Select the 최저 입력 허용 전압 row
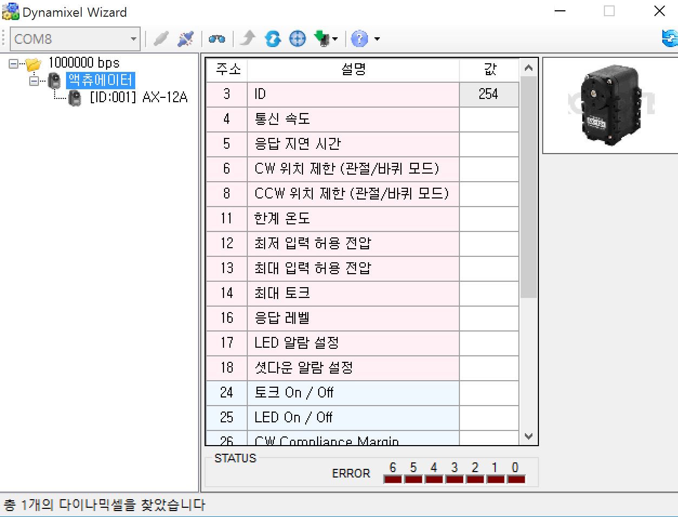Viewport: 678px width, 517px height. [362, 243]
